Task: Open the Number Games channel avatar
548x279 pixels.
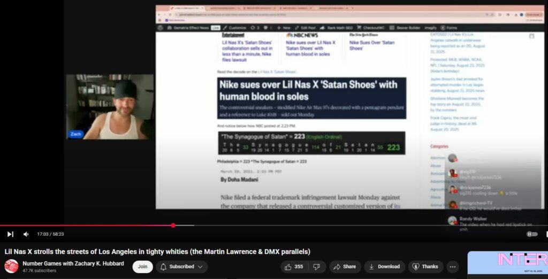Action: click(x=11, y=266)
